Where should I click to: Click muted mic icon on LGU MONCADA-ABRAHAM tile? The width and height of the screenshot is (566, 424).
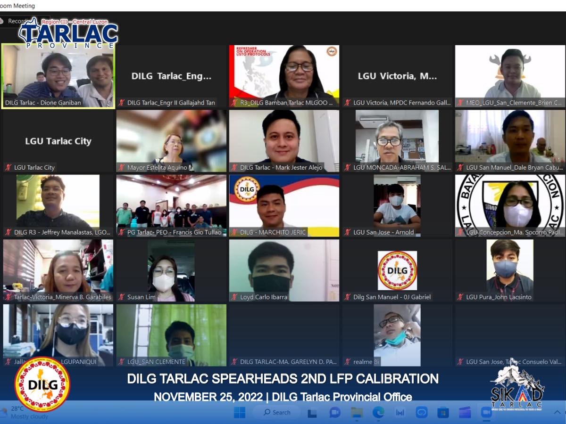[x=348, y=167]
